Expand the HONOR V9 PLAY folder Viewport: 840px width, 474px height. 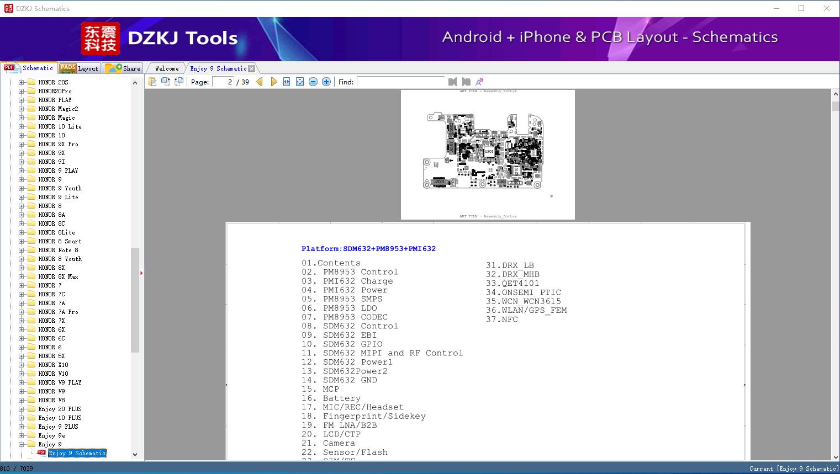click(22, 382)
